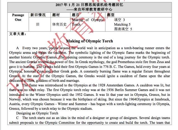
Task: Select the 体育历史 table cell
Action: [x=59, y=24]
